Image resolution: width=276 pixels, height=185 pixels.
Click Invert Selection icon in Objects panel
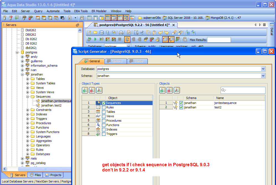(177, 90)
